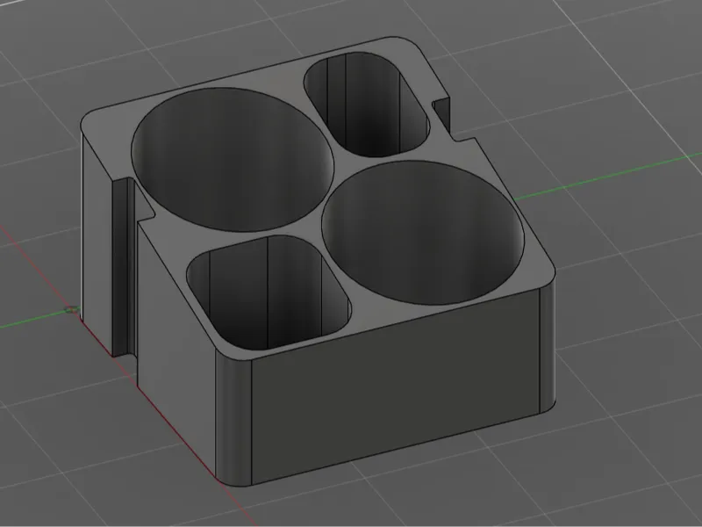Click the green axis line right of the model

(607, 177)
